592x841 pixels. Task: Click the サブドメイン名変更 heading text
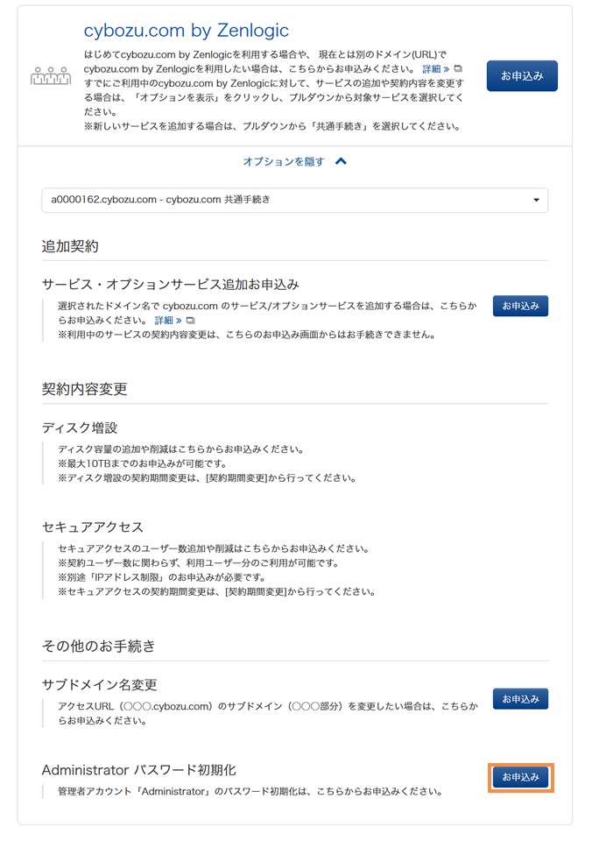point(99,684)
